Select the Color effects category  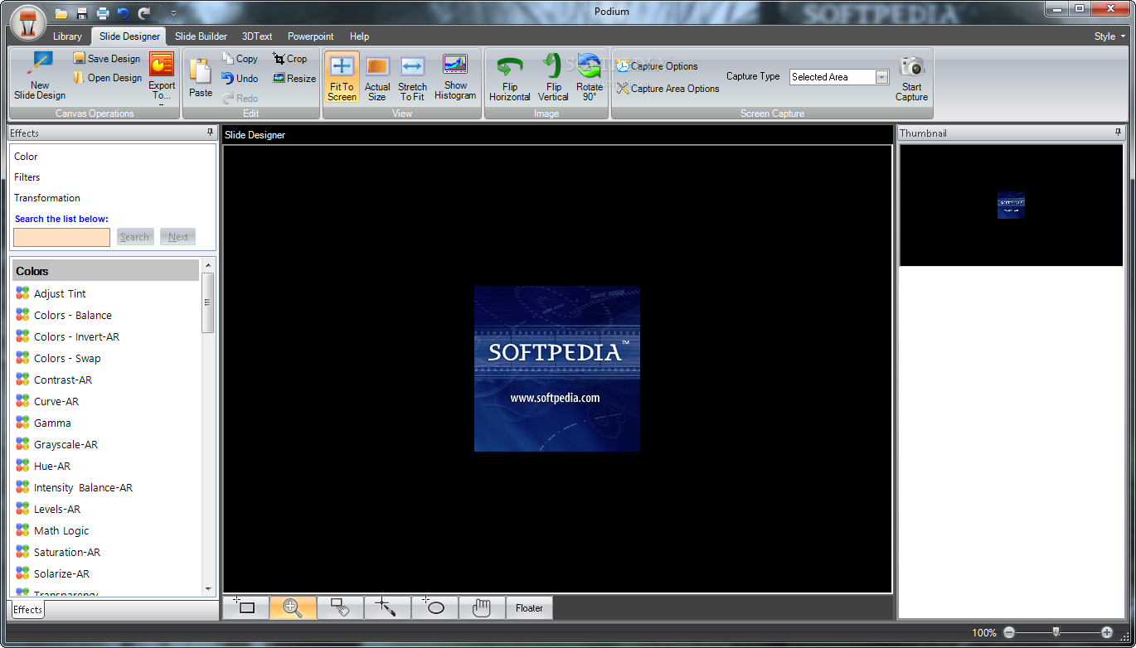(x=26, y=157)
